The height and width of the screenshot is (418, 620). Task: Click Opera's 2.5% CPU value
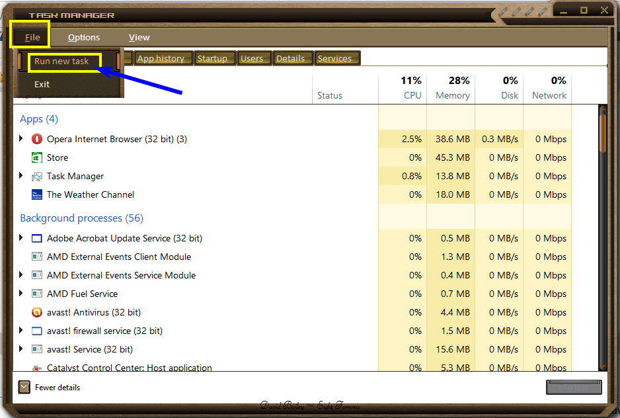click(412, 140)
